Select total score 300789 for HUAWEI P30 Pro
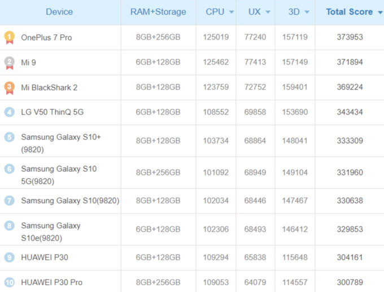Viewport: 384px width, 292px height. tap(350, 282)
